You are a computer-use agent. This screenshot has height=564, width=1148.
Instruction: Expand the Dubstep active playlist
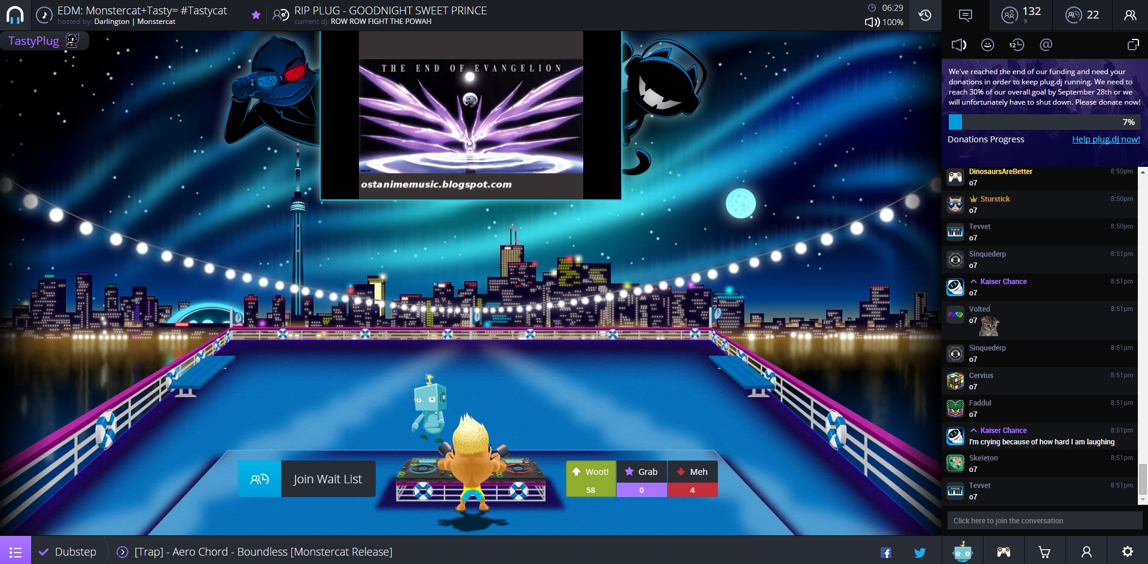[x=68, y=551]
